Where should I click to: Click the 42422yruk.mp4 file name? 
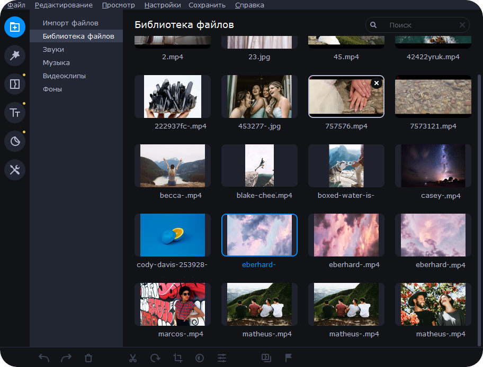[x=433, y=57]
